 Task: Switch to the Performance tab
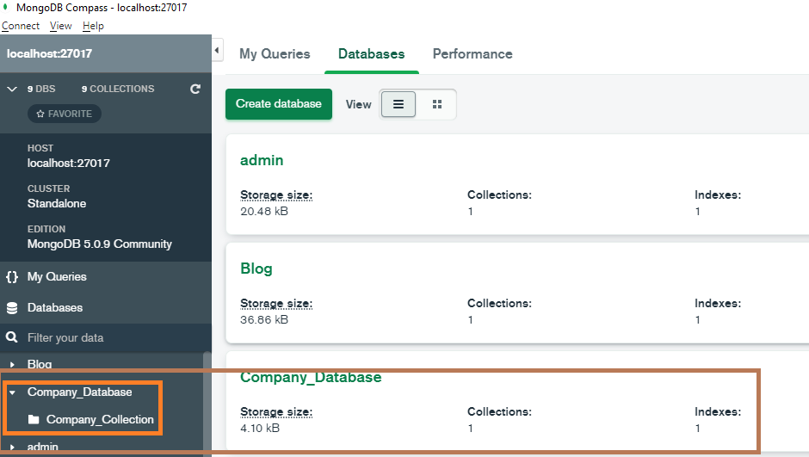[472, 53]
